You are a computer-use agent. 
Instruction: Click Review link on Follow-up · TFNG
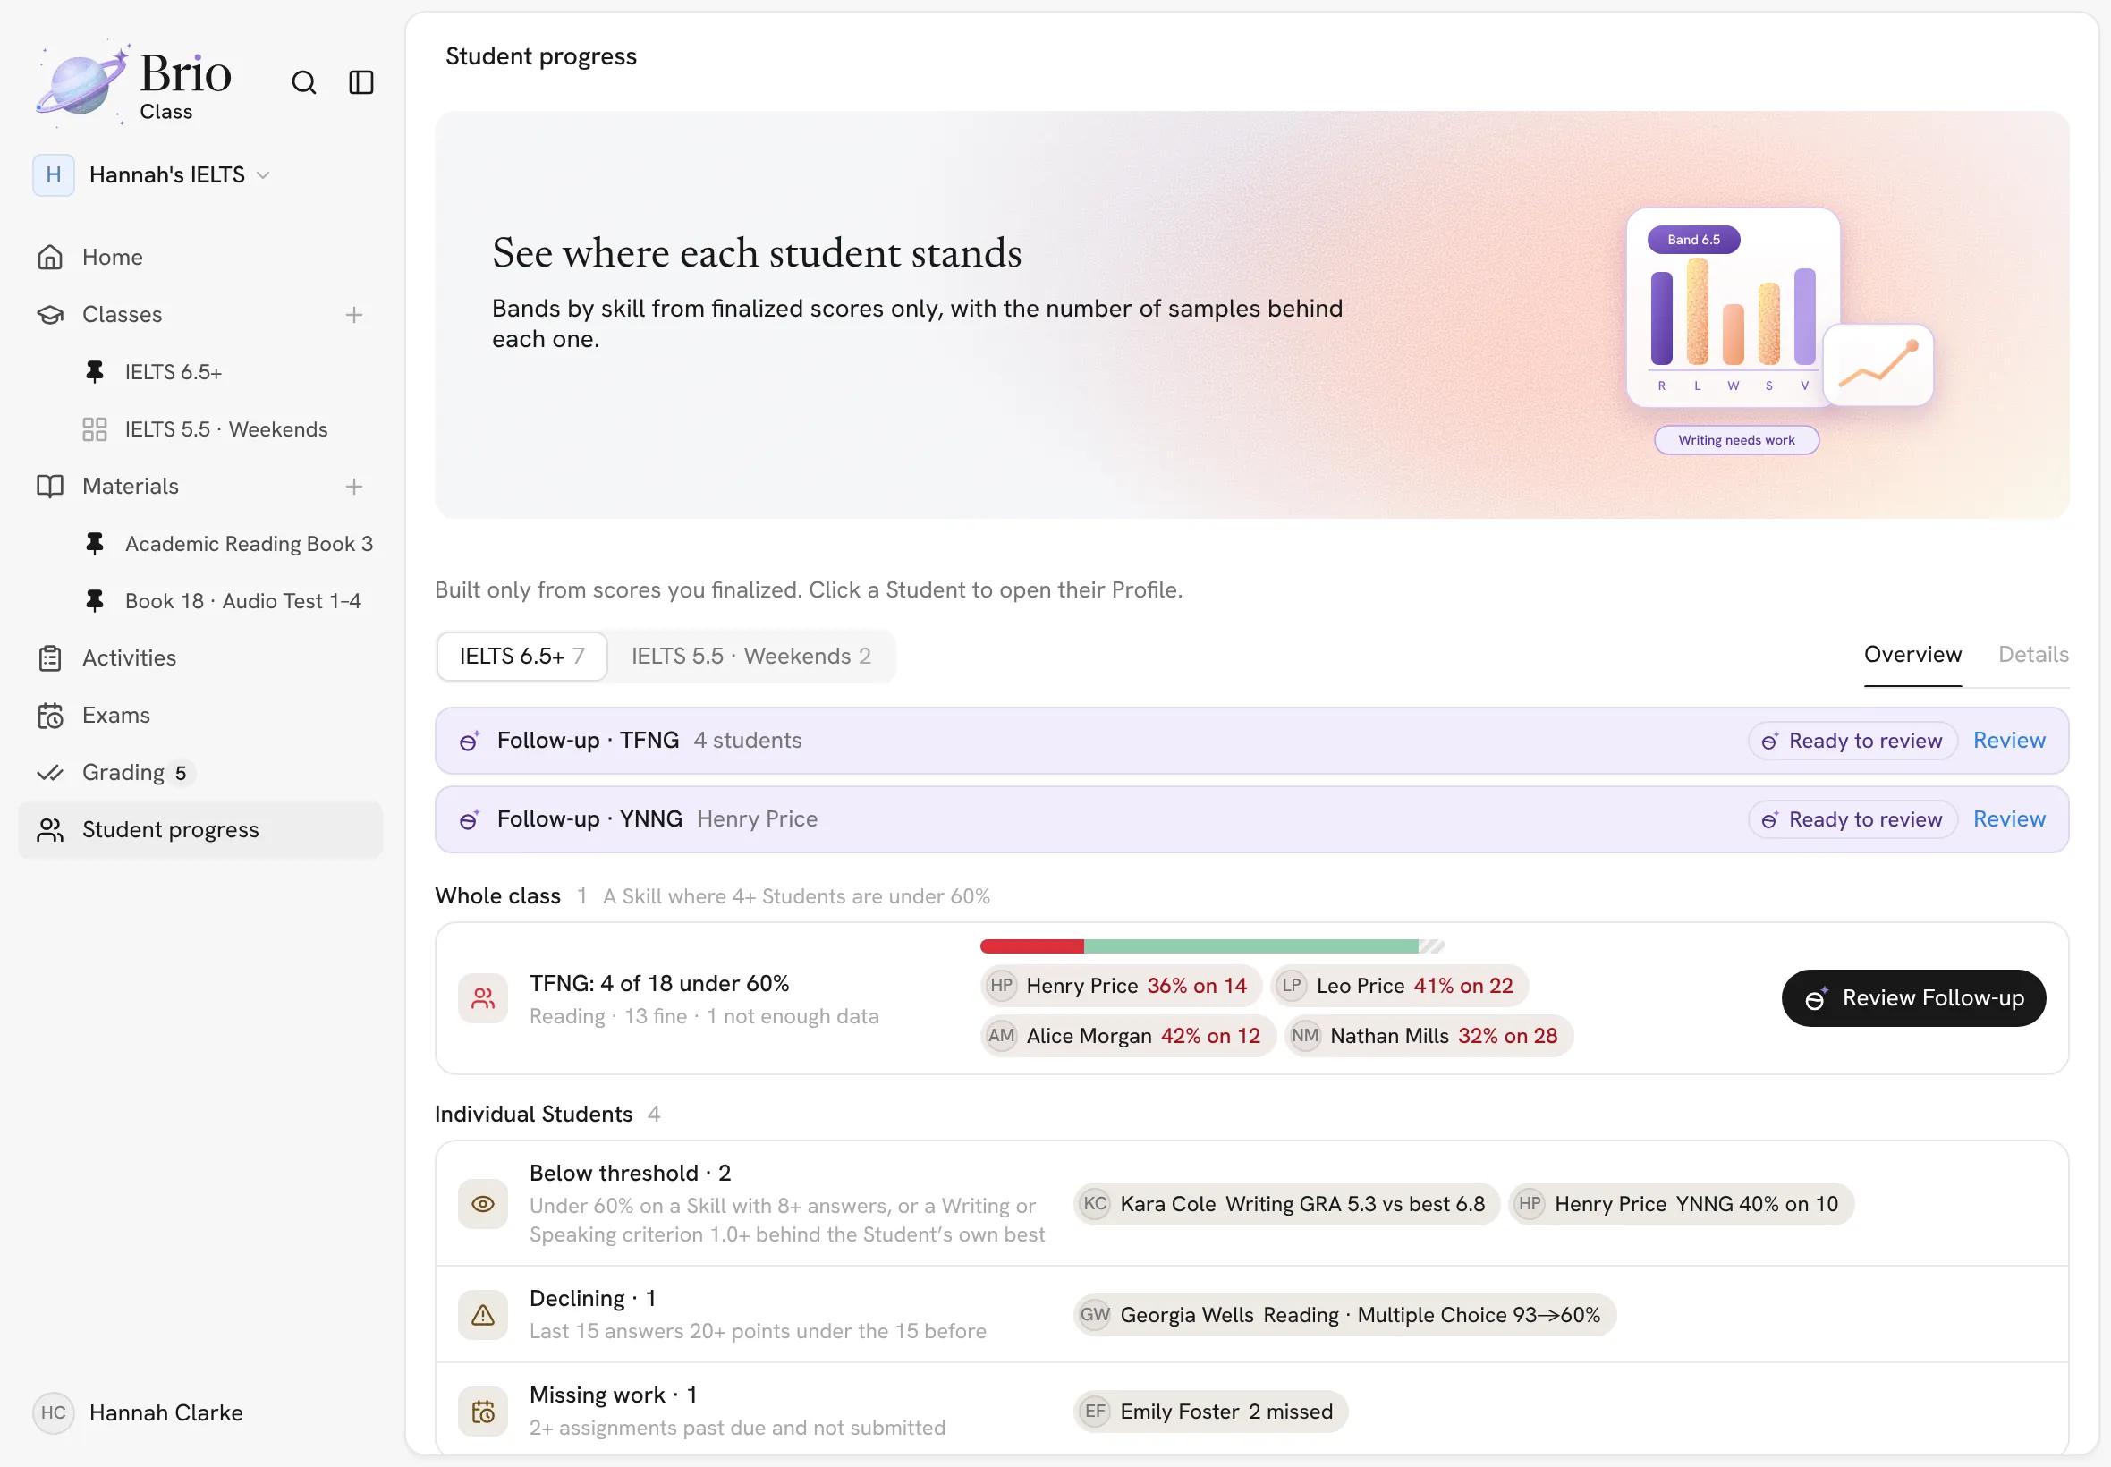click(x=2009, y=741)
